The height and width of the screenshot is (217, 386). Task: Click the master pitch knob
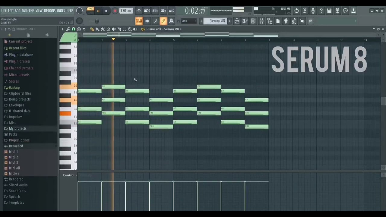pyautogui.click(x=79, y=21)
